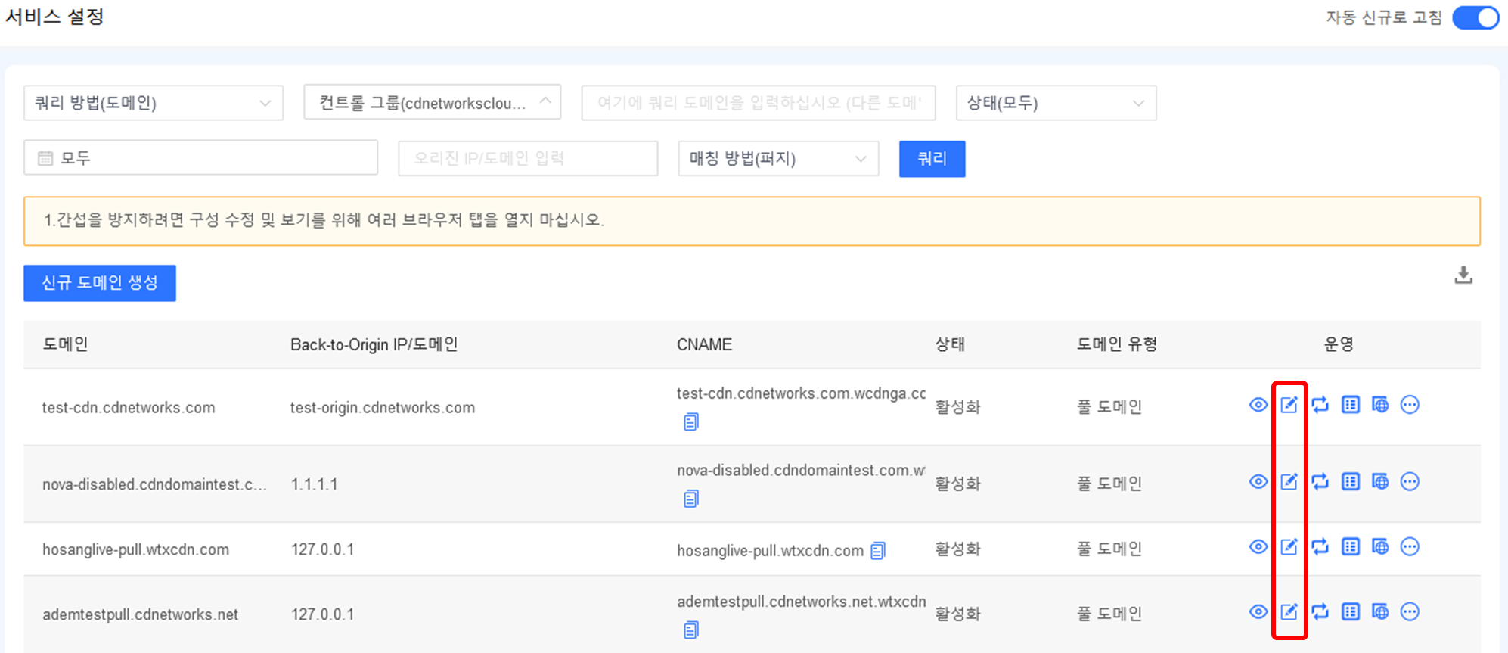This screenshot has height=653, width=1508.
Task: Open list icon for nova-disabled row
Action: (1351, 481)
